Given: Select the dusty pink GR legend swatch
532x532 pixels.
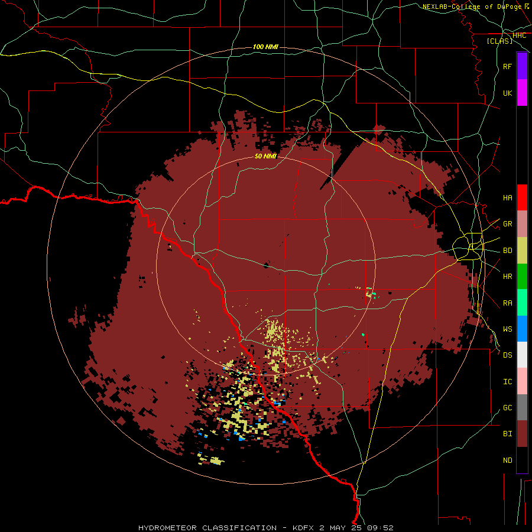Looking at the screenshot, I should 522,224.
